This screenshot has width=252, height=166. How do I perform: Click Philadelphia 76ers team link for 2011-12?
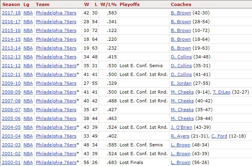click(x=56, y=66)
